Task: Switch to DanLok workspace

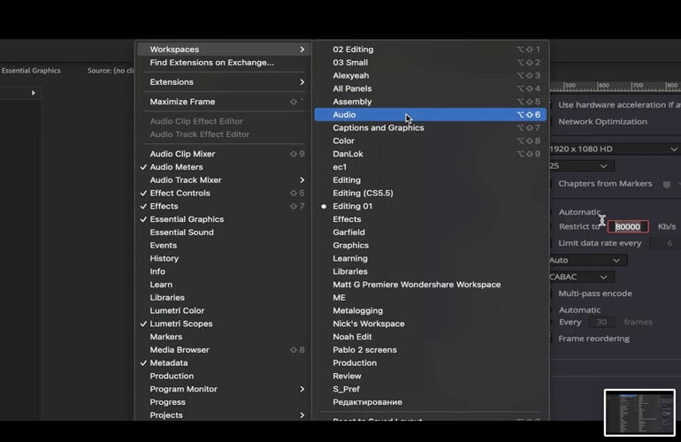Action: coord(431,154)
